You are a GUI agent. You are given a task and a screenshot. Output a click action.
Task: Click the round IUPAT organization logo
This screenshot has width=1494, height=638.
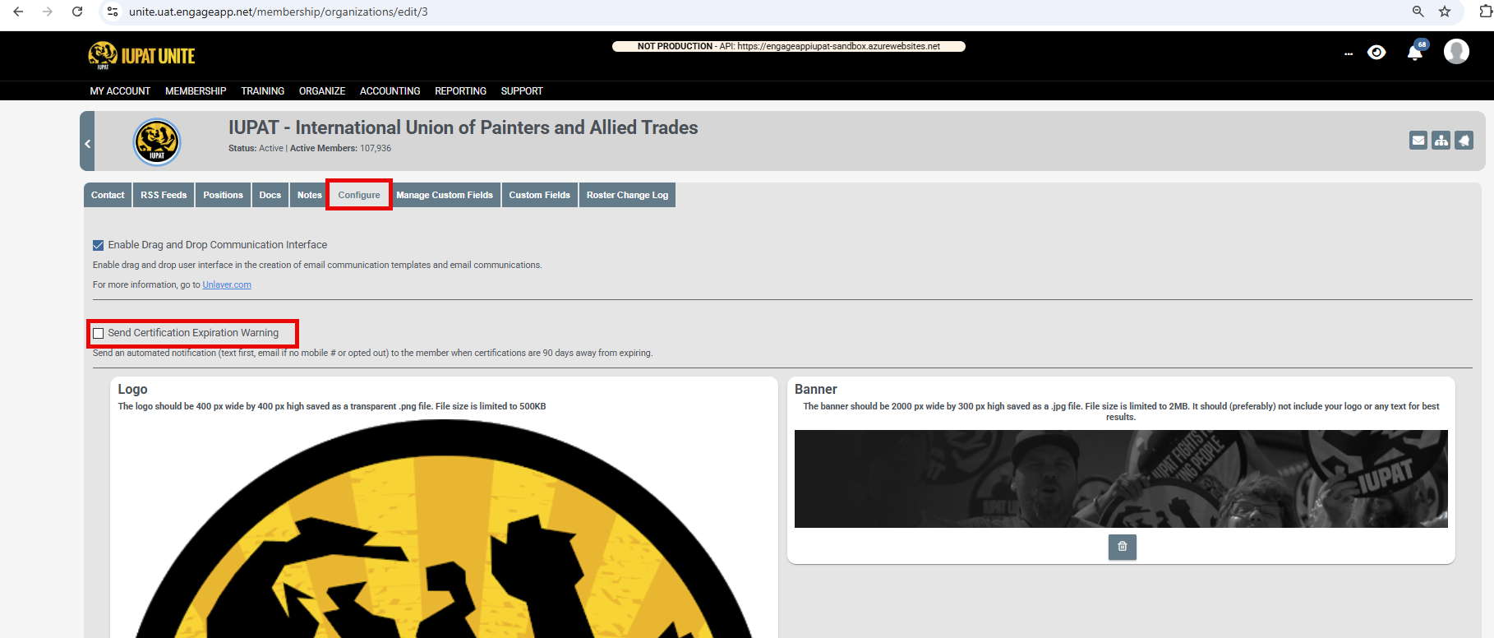point(156,141)
